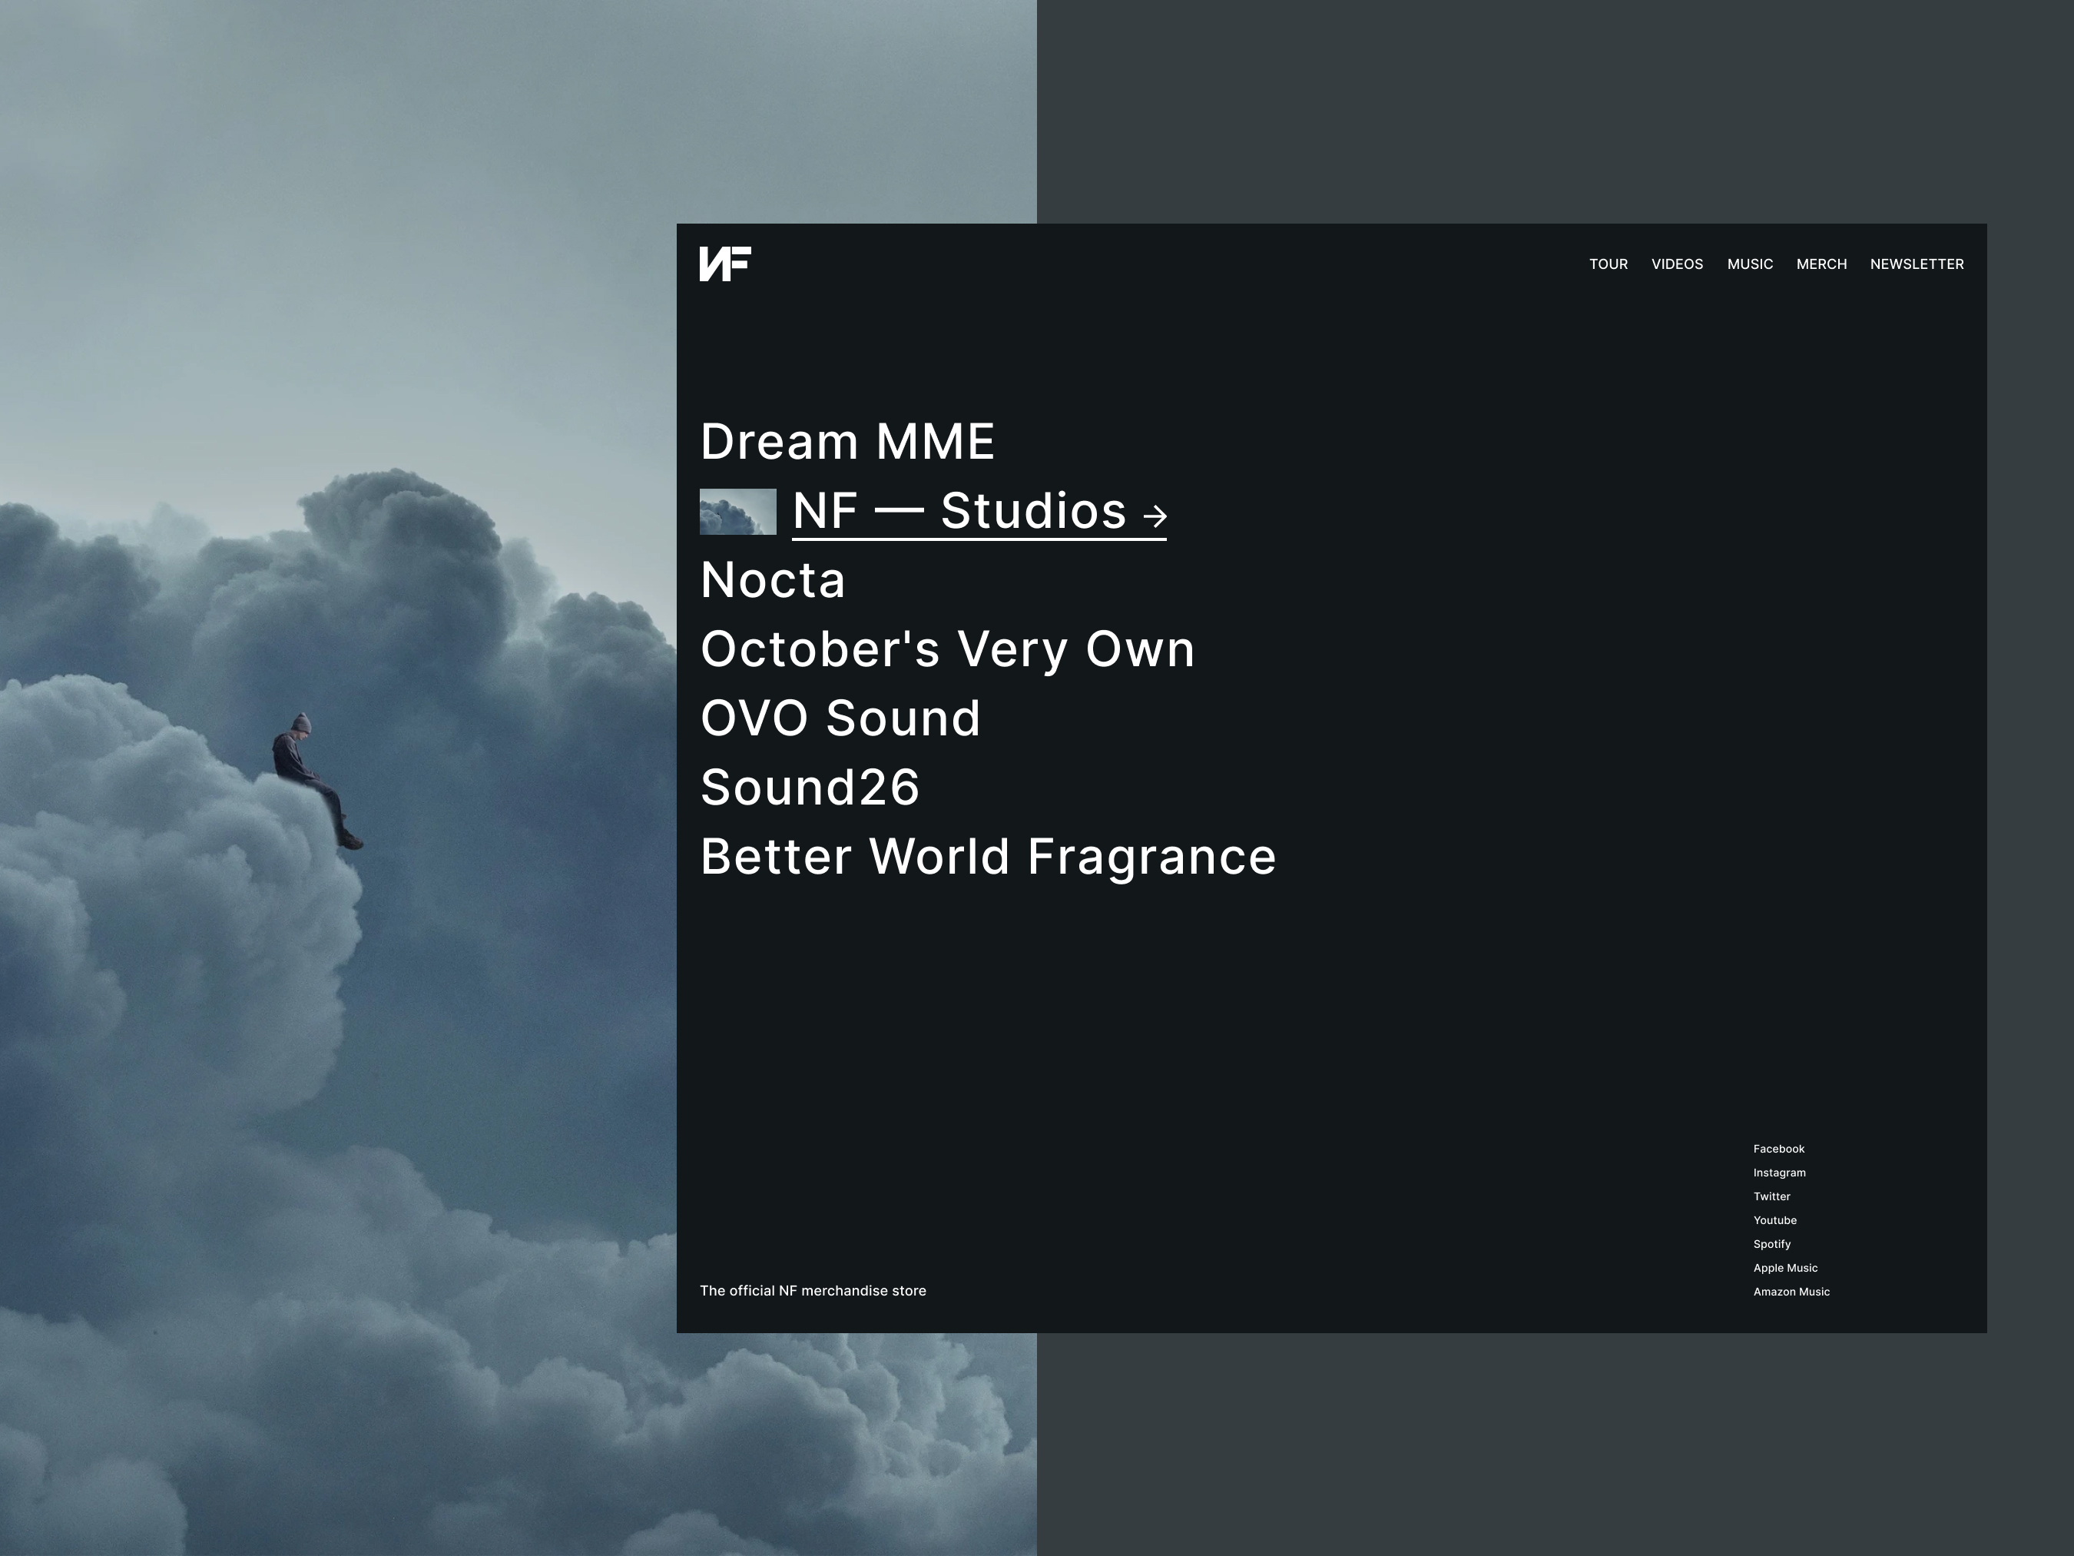Visit the Sound26 link
This screenshot has height=1556, width=2074.
click(810, 788)
